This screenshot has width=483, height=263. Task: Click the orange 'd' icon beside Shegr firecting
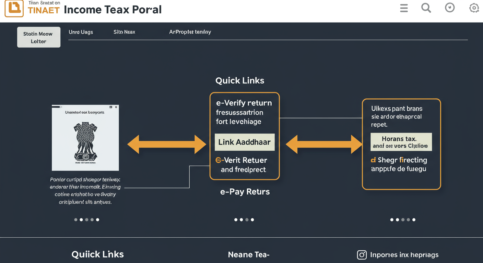click(374, 160)
